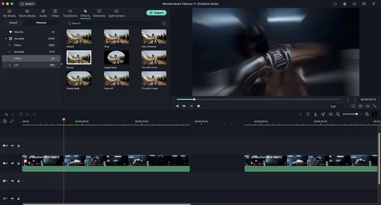Image resolution: width=381 pixels, height=205 pixels.
Task: Click the mark-in bracket icon
Action: [x=348, y=99]
